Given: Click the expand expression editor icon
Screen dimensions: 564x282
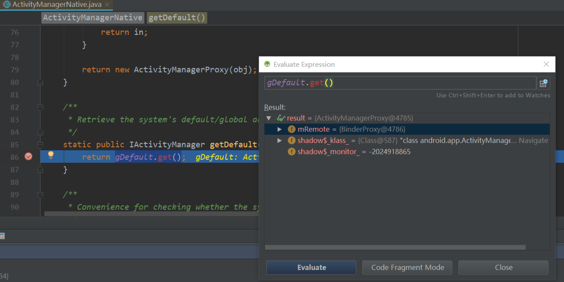Looking at the screenshot, I should pyautogui.click(x=543, y=83).
